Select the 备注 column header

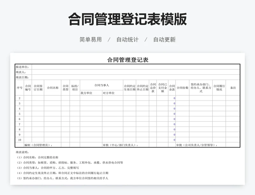tap(233, 88)
